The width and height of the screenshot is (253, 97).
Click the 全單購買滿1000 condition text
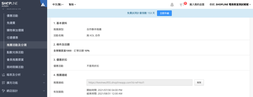[x=62, y=51]
